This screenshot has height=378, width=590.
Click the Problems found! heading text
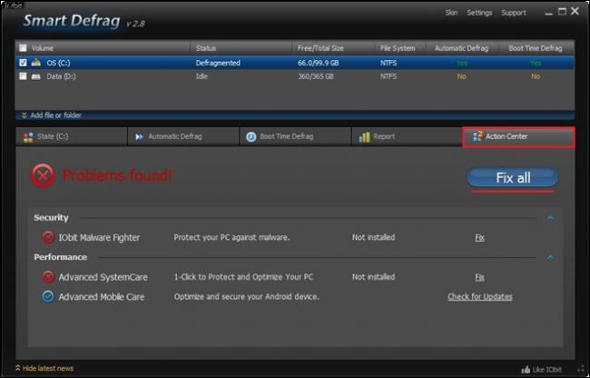click(x=117, y=175)
